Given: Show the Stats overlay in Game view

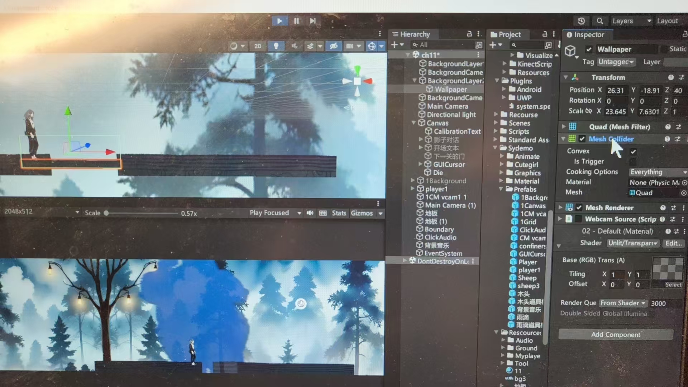Looking at the screenshot, I should point(339,213).
